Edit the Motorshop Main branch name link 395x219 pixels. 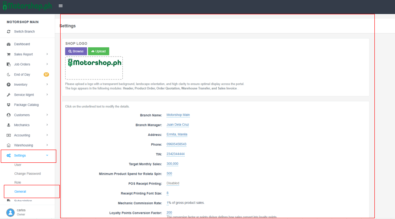tap(178, 115)
